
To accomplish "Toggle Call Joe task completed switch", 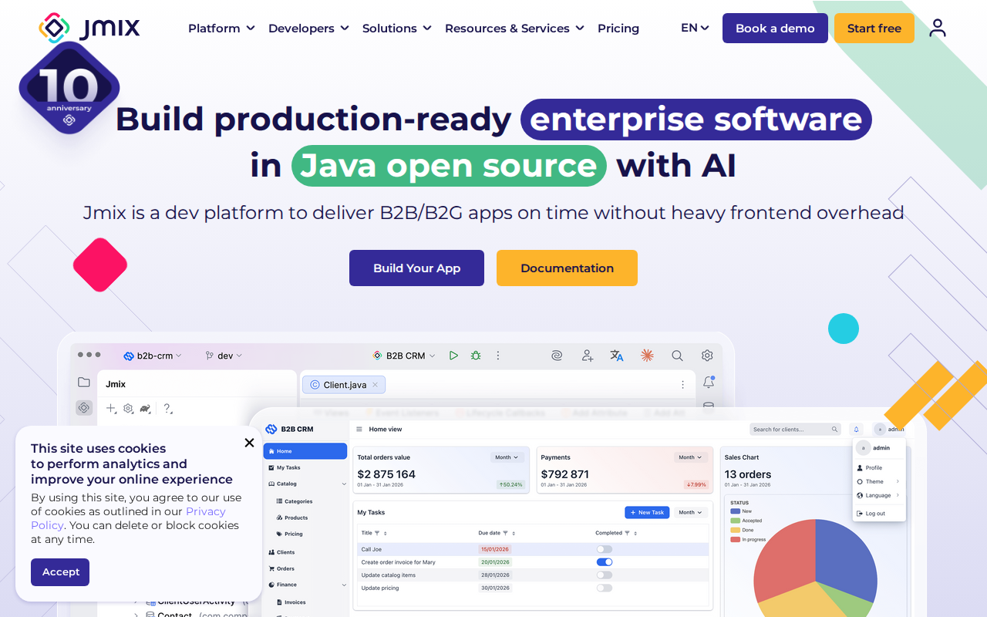I will tap(605, 549).
